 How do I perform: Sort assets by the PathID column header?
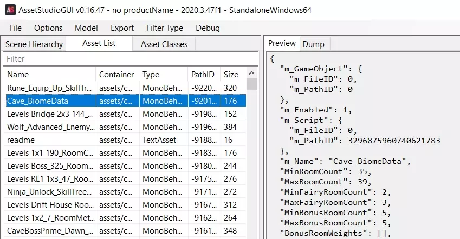tap(203, 75)
